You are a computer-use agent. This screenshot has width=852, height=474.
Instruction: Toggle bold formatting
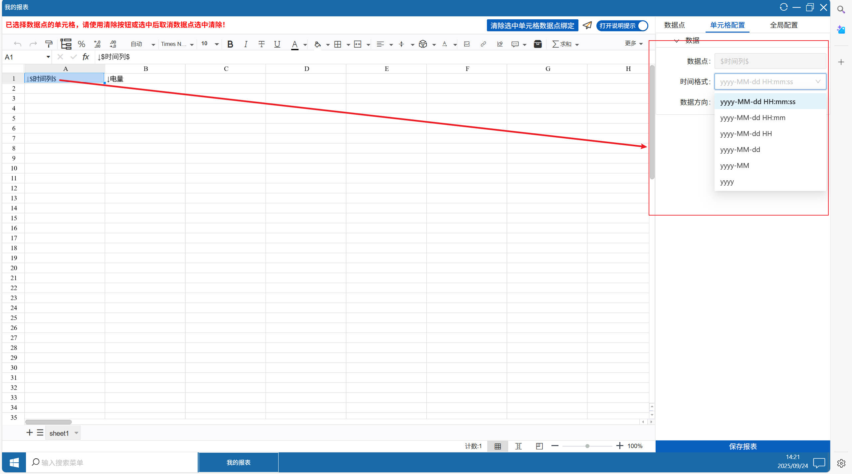coord(230,44)
